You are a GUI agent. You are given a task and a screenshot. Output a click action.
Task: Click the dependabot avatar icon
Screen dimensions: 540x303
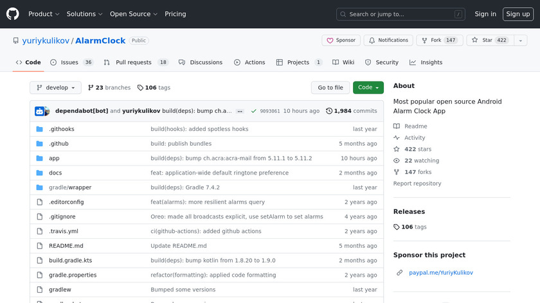(x=40, y=111)
